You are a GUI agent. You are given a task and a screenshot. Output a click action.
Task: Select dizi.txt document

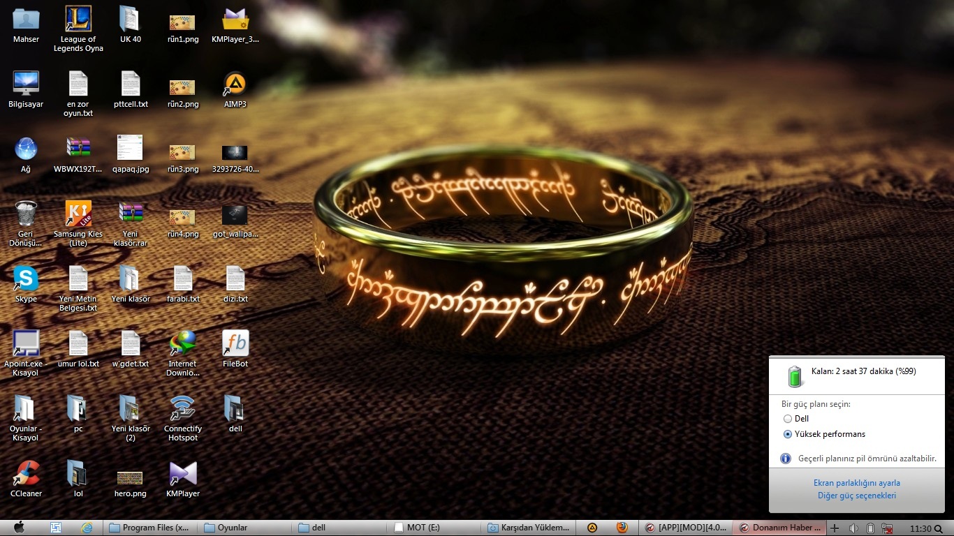tap(235, 285)
